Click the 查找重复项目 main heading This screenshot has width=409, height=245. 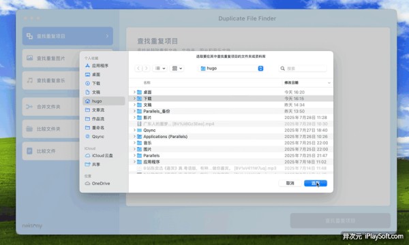(157, 41)
